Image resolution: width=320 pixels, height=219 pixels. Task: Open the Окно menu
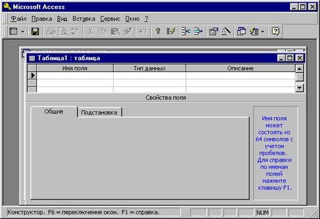(132, 19)
